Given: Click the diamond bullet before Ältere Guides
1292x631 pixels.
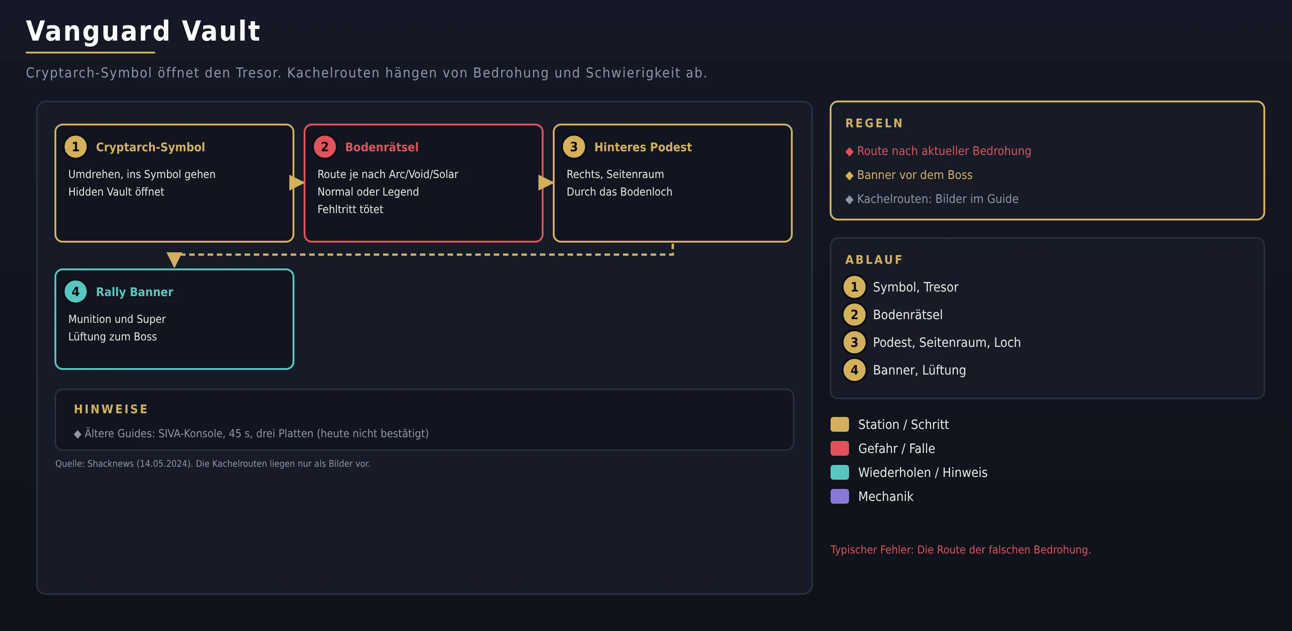Looking at the screenshot, I should pos(77,434).
